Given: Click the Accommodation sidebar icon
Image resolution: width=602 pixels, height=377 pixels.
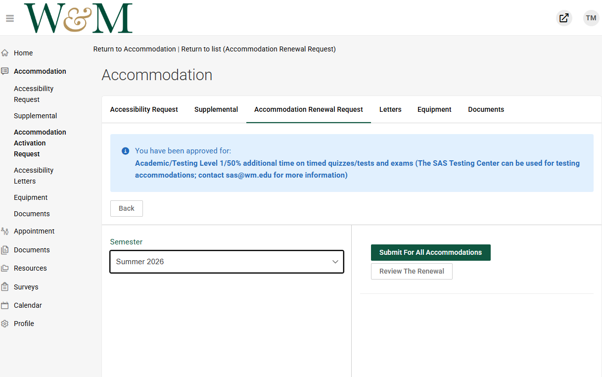Looking at the screenshot, I should [5, 71].
